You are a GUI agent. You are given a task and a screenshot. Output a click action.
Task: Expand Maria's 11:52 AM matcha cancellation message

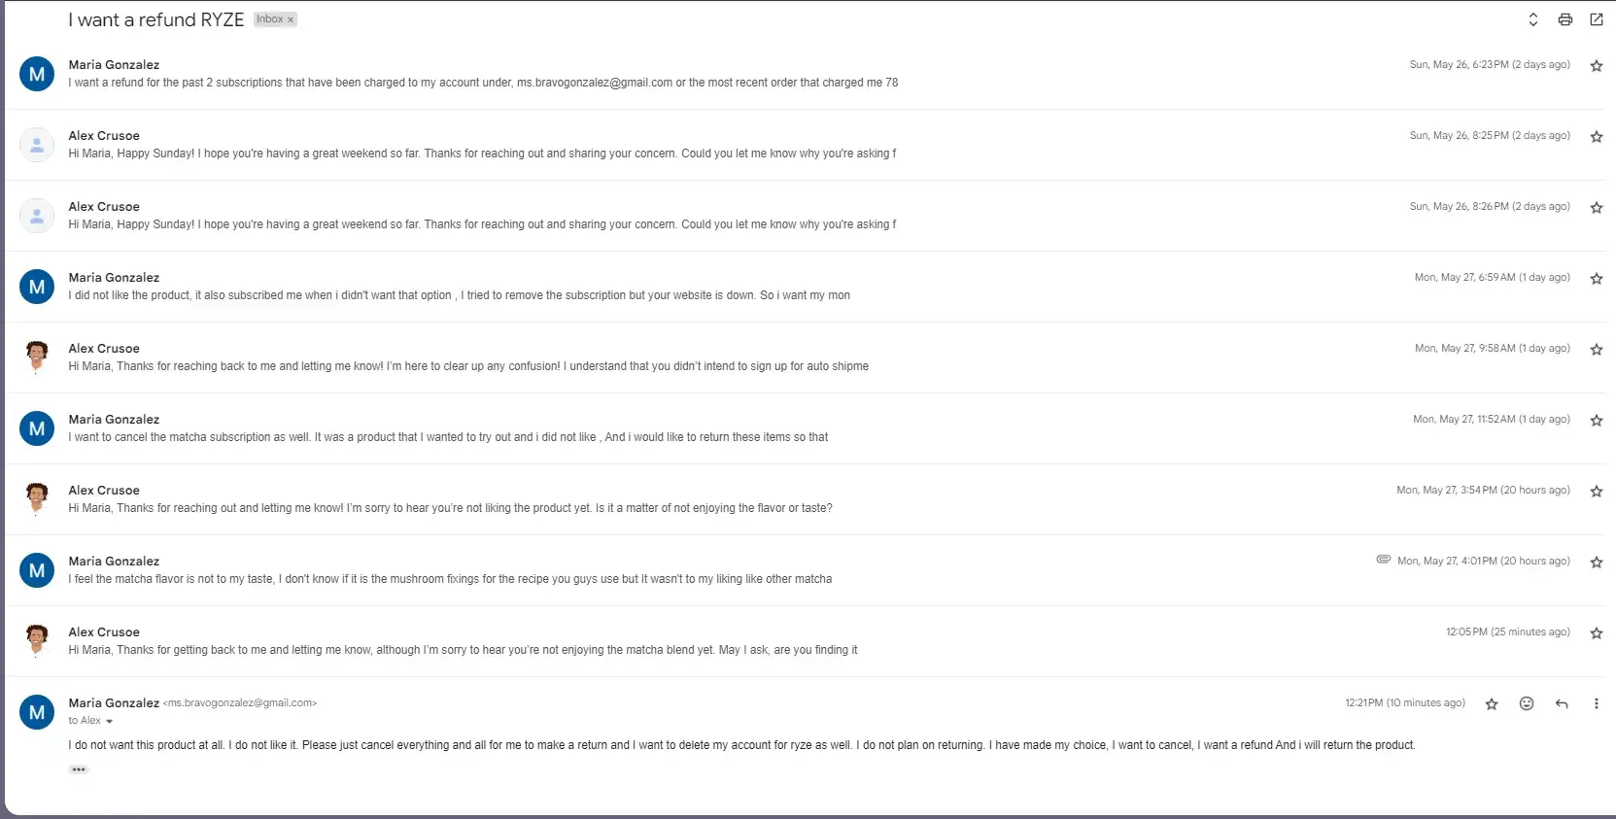pyautogui.click(x=448, y=437)
